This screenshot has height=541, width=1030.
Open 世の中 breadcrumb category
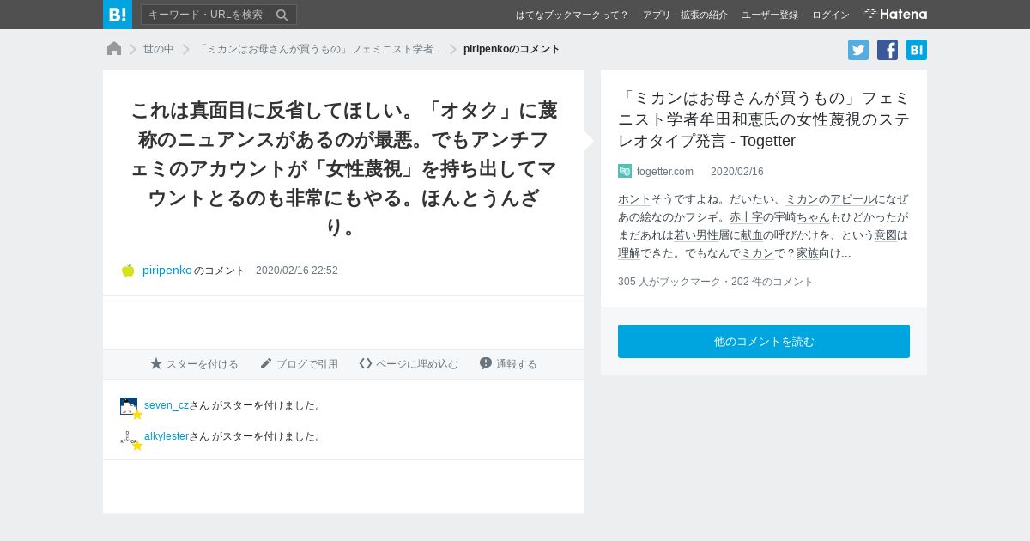pyautogui.click(x=159, y=49)
